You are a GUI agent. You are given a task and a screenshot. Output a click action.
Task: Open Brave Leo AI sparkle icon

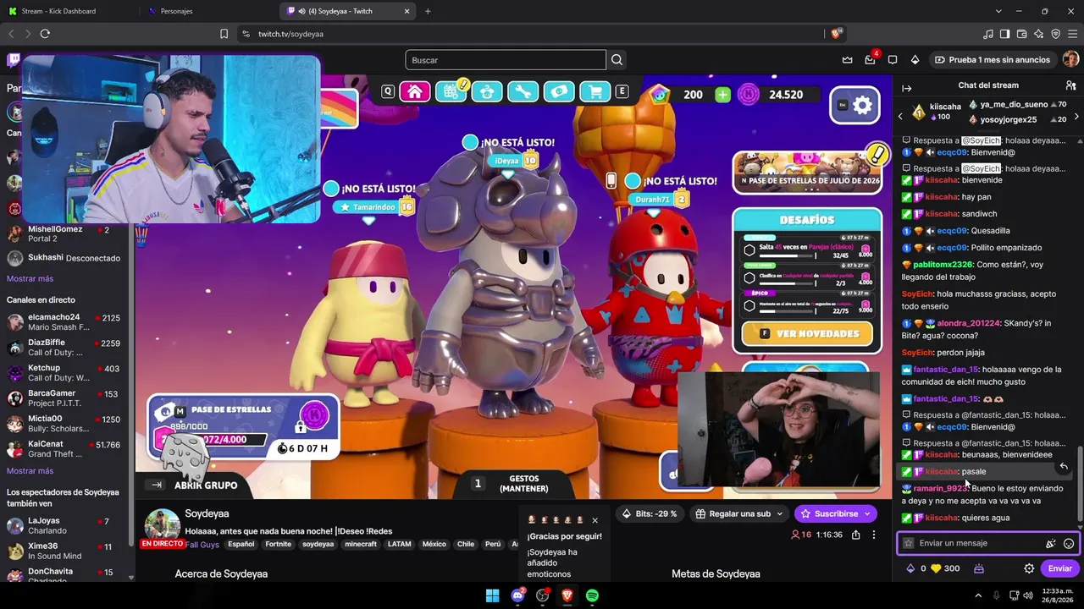click(x=1038, y=34)
